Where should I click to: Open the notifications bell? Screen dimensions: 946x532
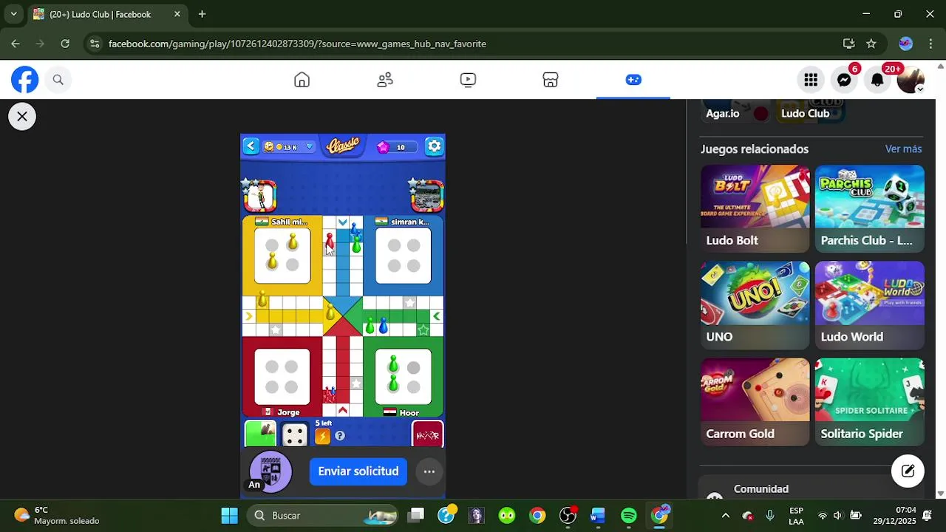coord(877,80)
